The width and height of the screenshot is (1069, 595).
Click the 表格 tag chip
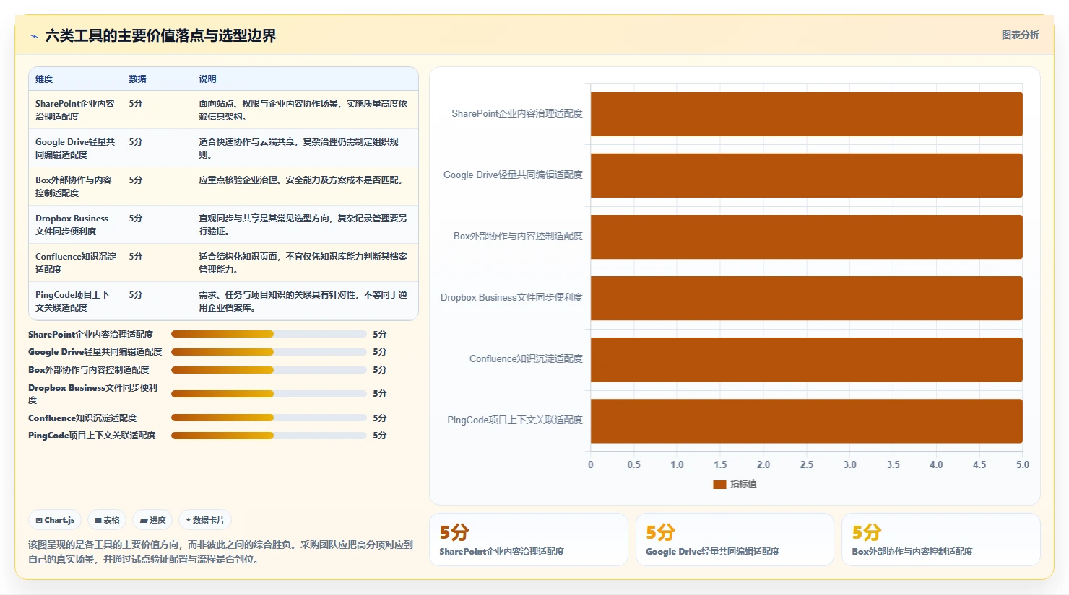pyautogui.click(x=107, y=520)
